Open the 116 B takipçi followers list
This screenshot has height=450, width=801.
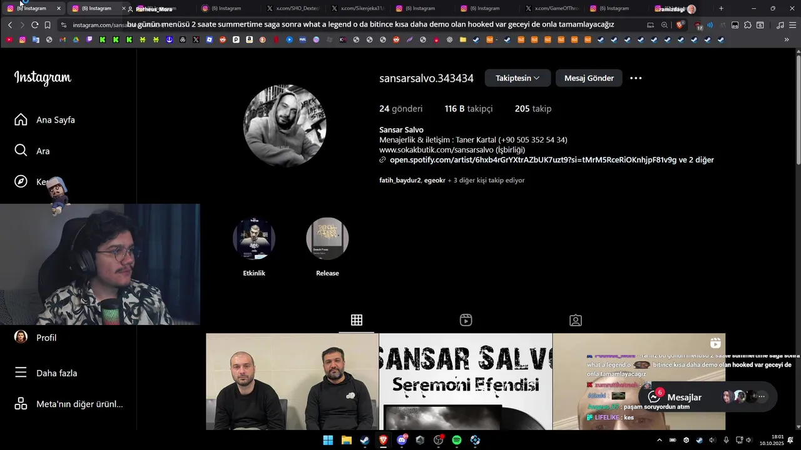click(469, 109)
